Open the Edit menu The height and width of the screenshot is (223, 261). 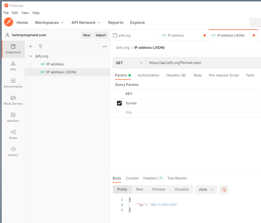[x=15, y=13]
